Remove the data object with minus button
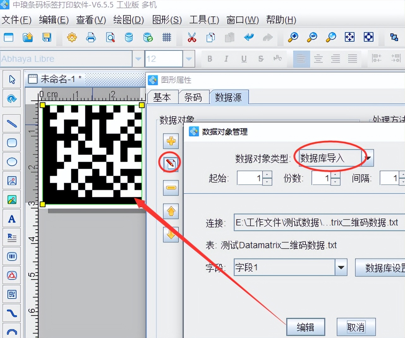The image size is (405, 338). click(x=171, y=188)
